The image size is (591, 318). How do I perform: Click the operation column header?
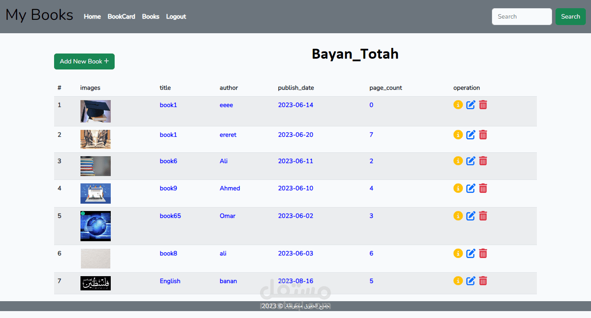(x=466, y=88)
